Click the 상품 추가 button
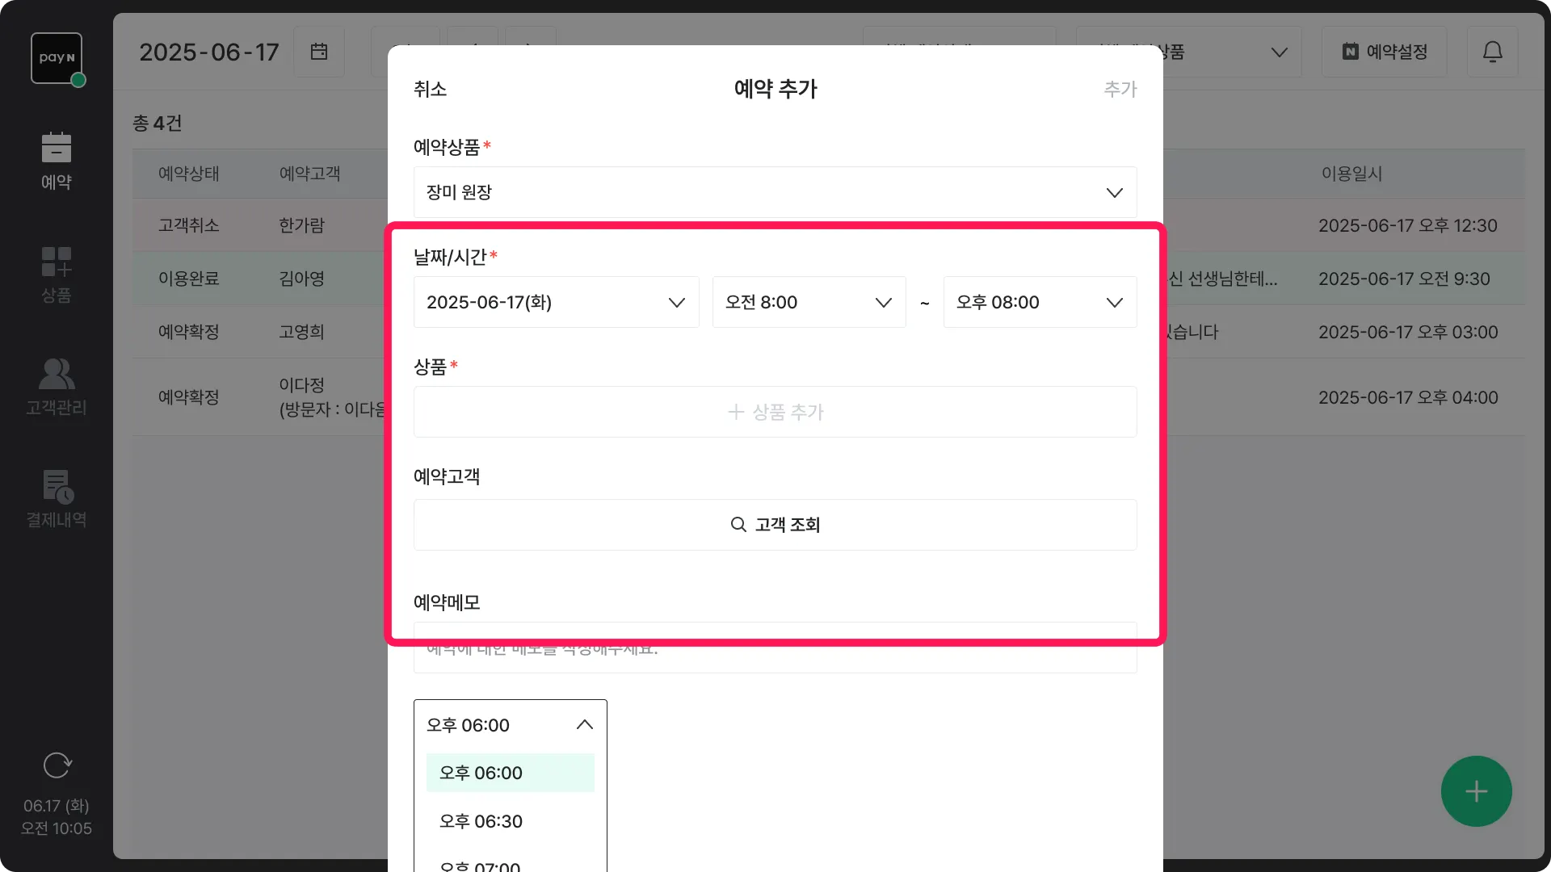 (775, 412)
